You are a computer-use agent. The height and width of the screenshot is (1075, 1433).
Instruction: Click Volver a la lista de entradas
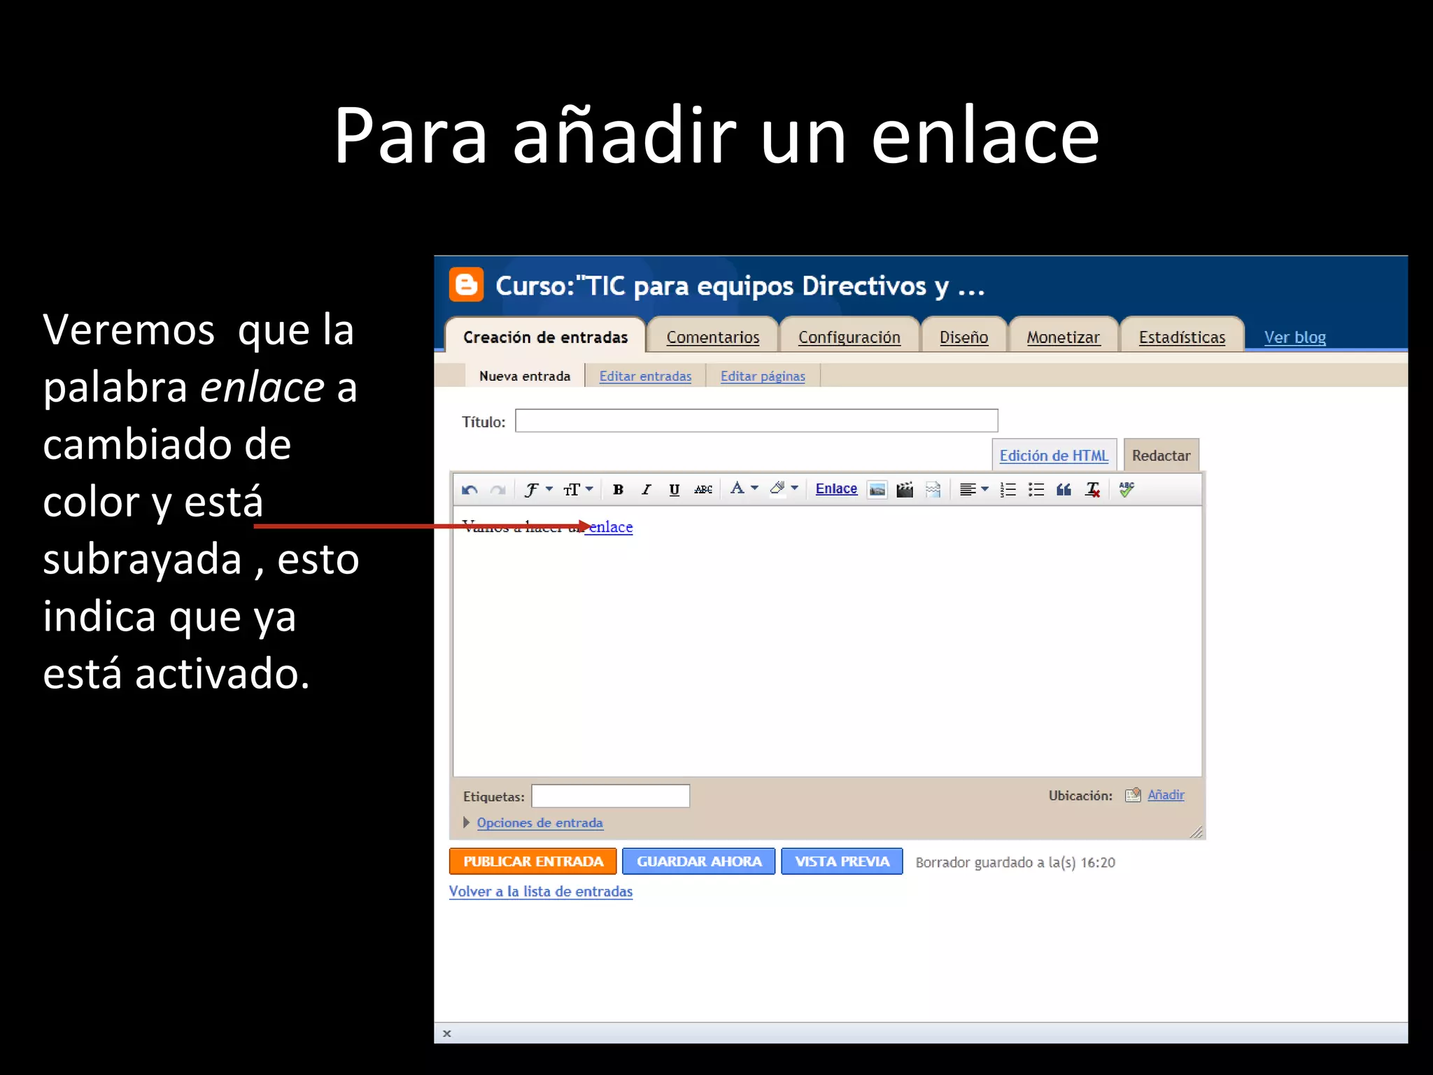[x=541, y=891]
